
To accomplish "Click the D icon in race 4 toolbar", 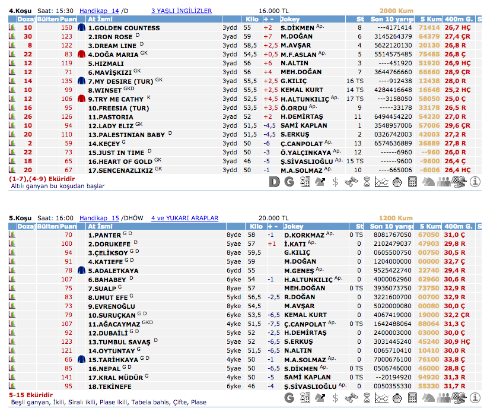I will (x=274, y=182).
